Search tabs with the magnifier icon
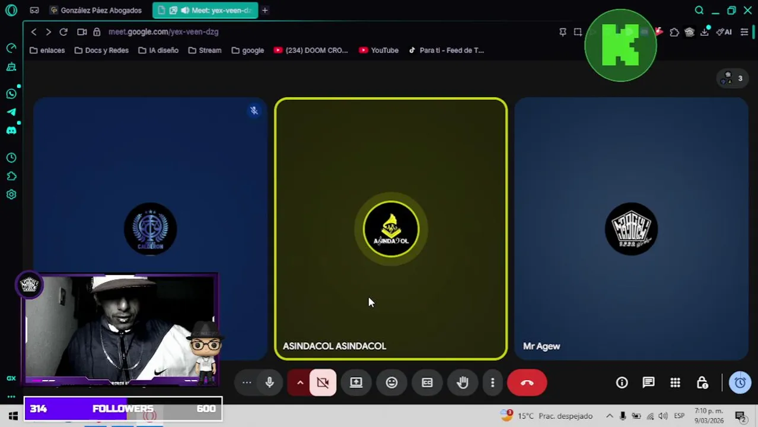This screenshot has height=427, width=758. point(699,10)
